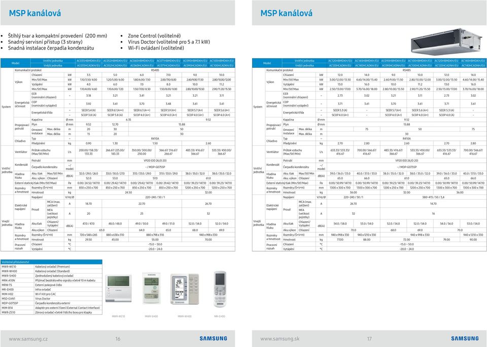Click the MRW-TS accessory code
The height and width of the screenshot is (347, 487).
pos(7,285)
